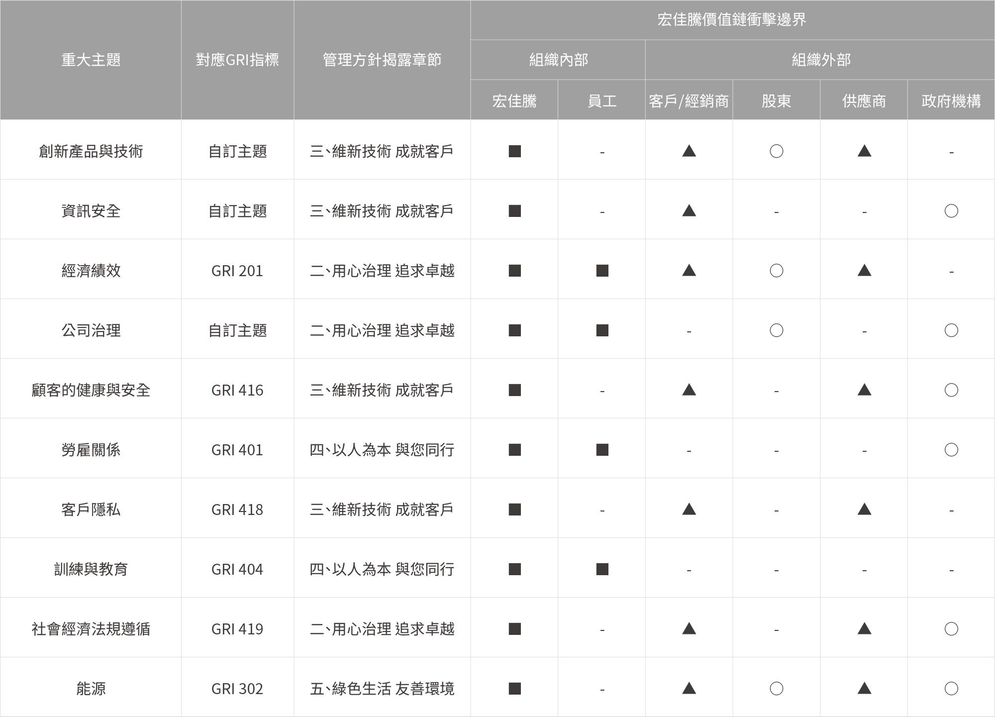Image resolution: width=995 pixels, height=717 pixels.
Task: Click the square in the 訓練與教育 row's 員工 column
Action: [602, 569]
